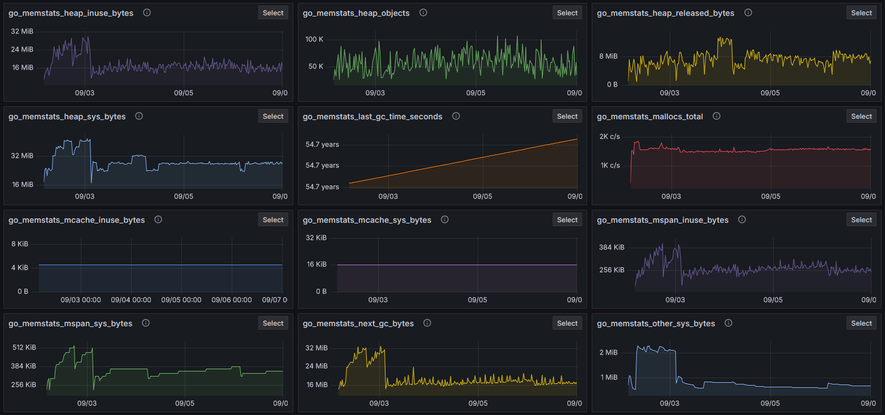Open info icon for go_memstats_heap_sys_bytes
Viewport: 885px width, 415px height.
[x=139, y=116]
